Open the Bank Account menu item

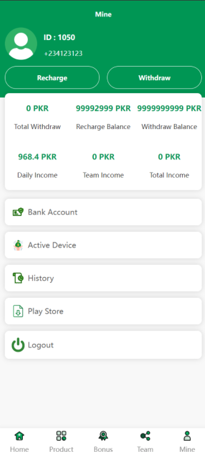click(103, 212)
